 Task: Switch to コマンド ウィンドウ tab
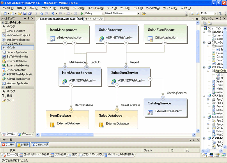tap(91, 155)
